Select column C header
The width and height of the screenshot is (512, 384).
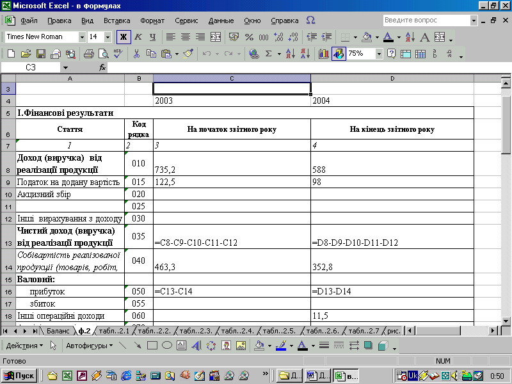[232, 78]
